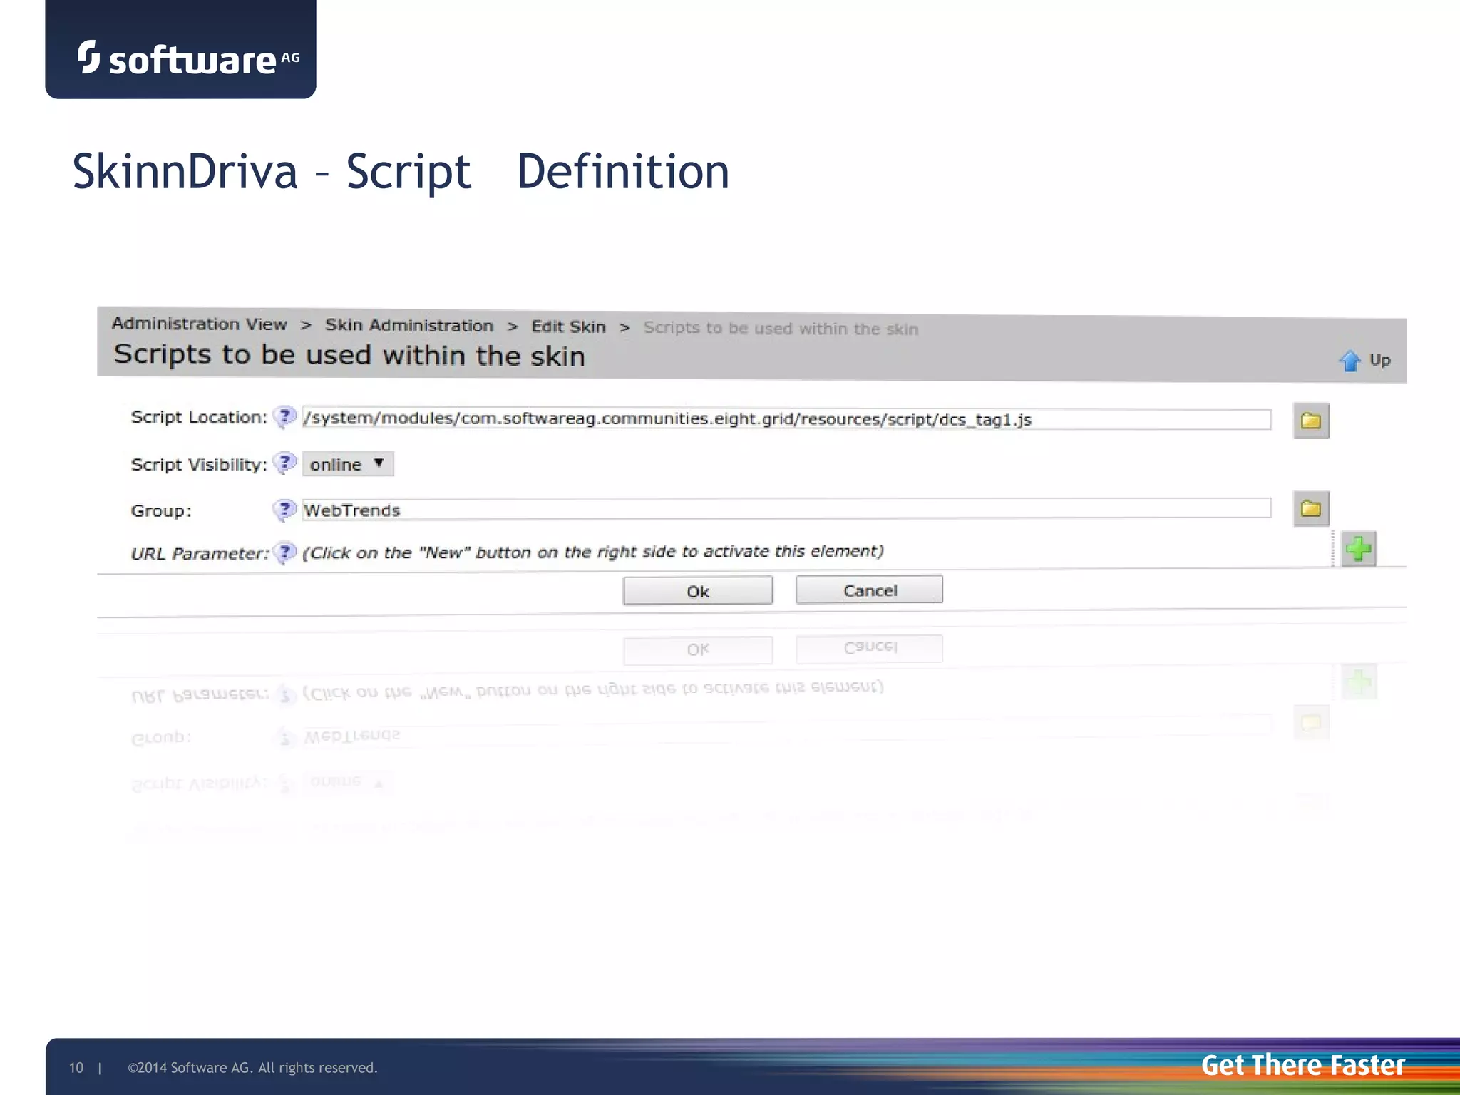1460x1095 pixels.
Task: Go to Administration View breadcrumb
Action: pos(199,324)
